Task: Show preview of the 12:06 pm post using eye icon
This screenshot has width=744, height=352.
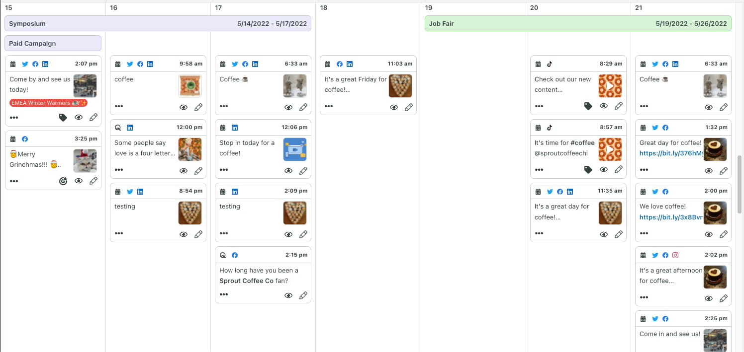Action: [288, 170]
